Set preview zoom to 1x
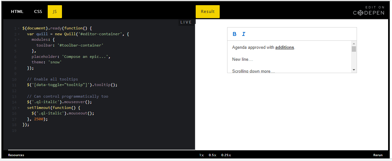 [x=202, y=155]
